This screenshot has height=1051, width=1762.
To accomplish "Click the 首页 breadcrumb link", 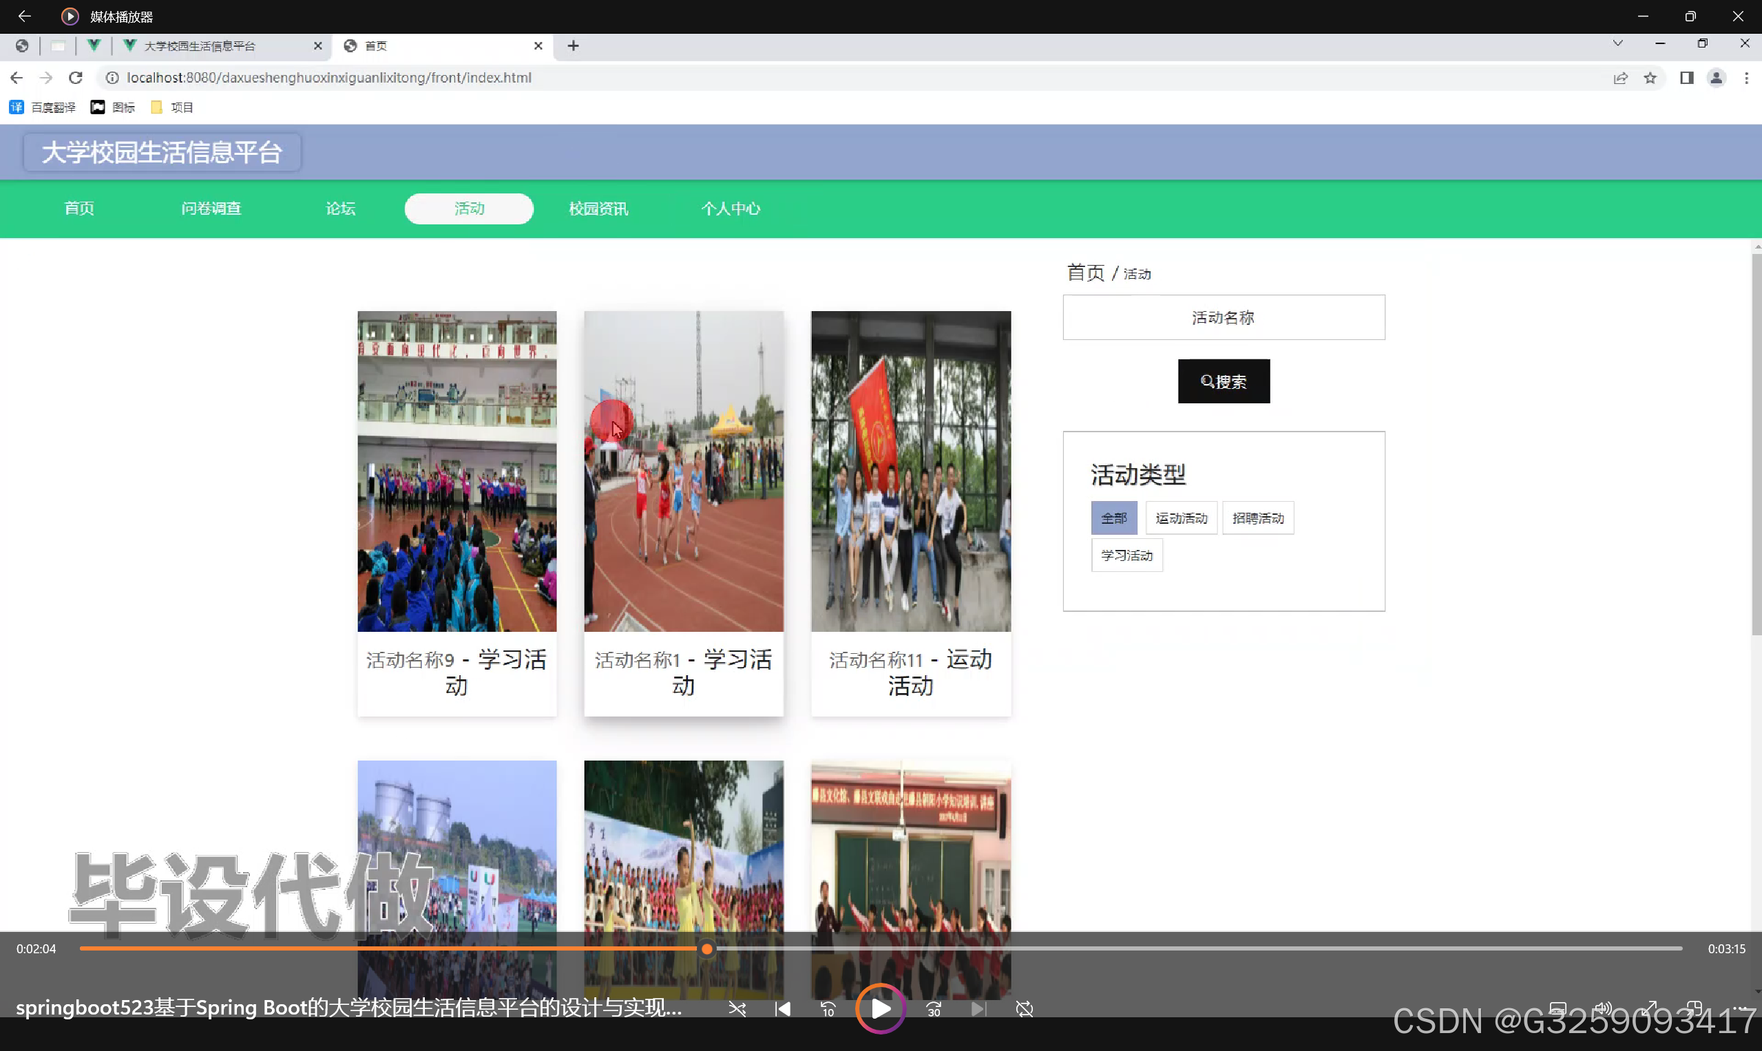I will tap(1085, 273).
